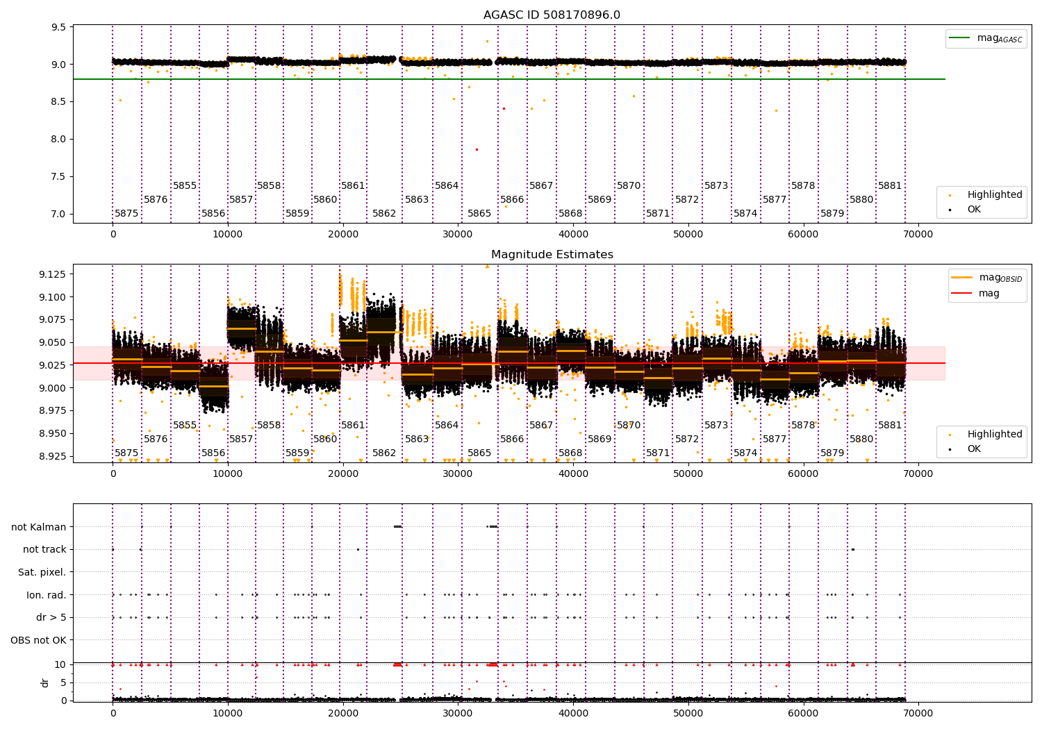Click obsid label 5867 in Magnitude Estimates plot
Viewport: 1042px width, 729px height.
pyautogui.click(x=541, y=426)
